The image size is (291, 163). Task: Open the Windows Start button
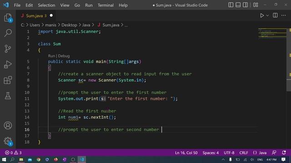4,159
